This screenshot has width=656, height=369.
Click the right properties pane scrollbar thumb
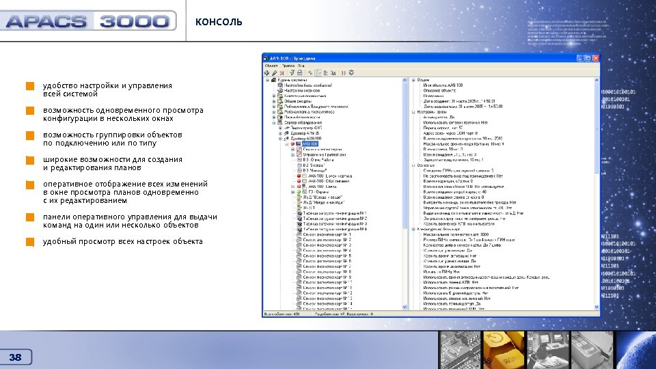point(597,128)
